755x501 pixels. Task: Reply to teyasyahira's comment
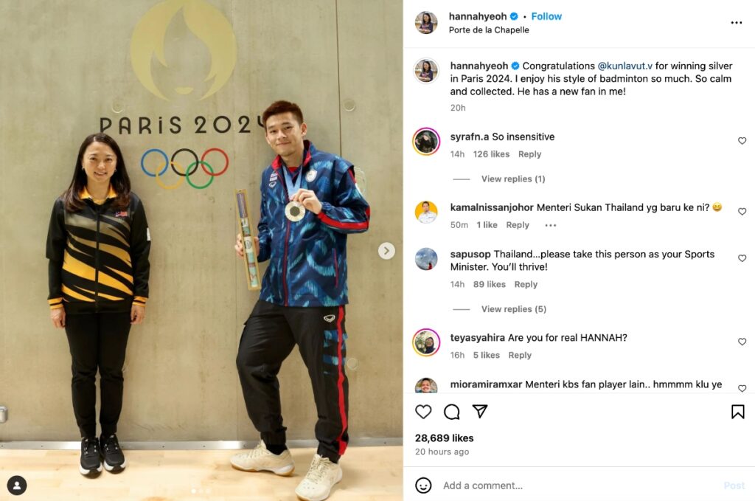pyautogui.click(x=520, y=355)
